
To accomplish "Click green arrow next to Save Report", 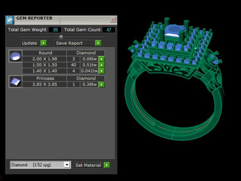I will click(98, 43).
